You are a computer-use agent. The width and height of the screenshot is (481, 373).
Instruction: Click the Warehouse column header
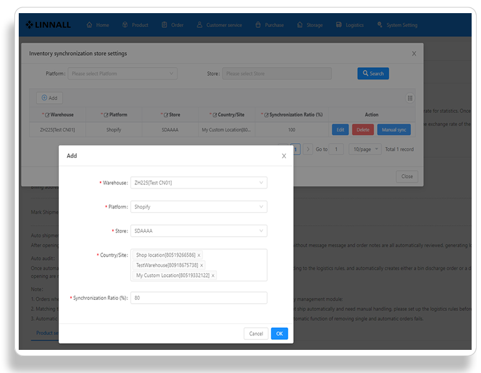[57, 115]
